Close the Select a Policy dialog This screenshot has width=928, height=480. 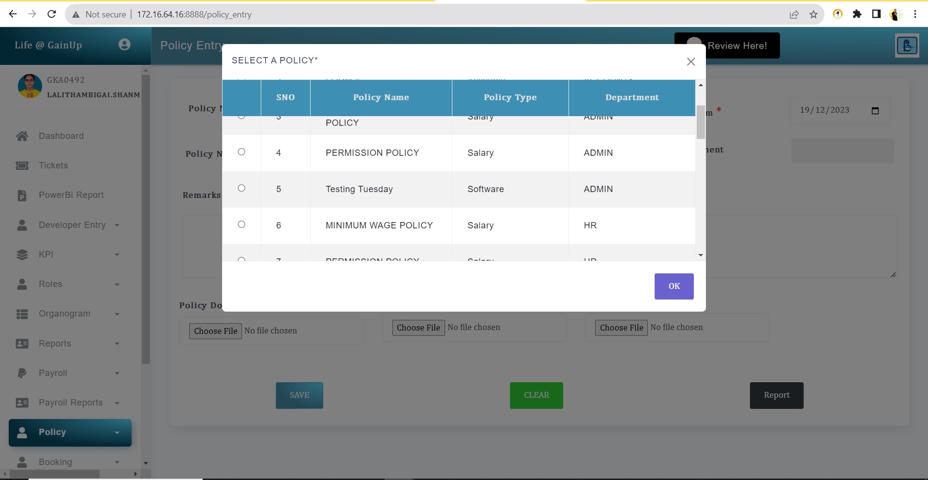click(x=690, y=61)
